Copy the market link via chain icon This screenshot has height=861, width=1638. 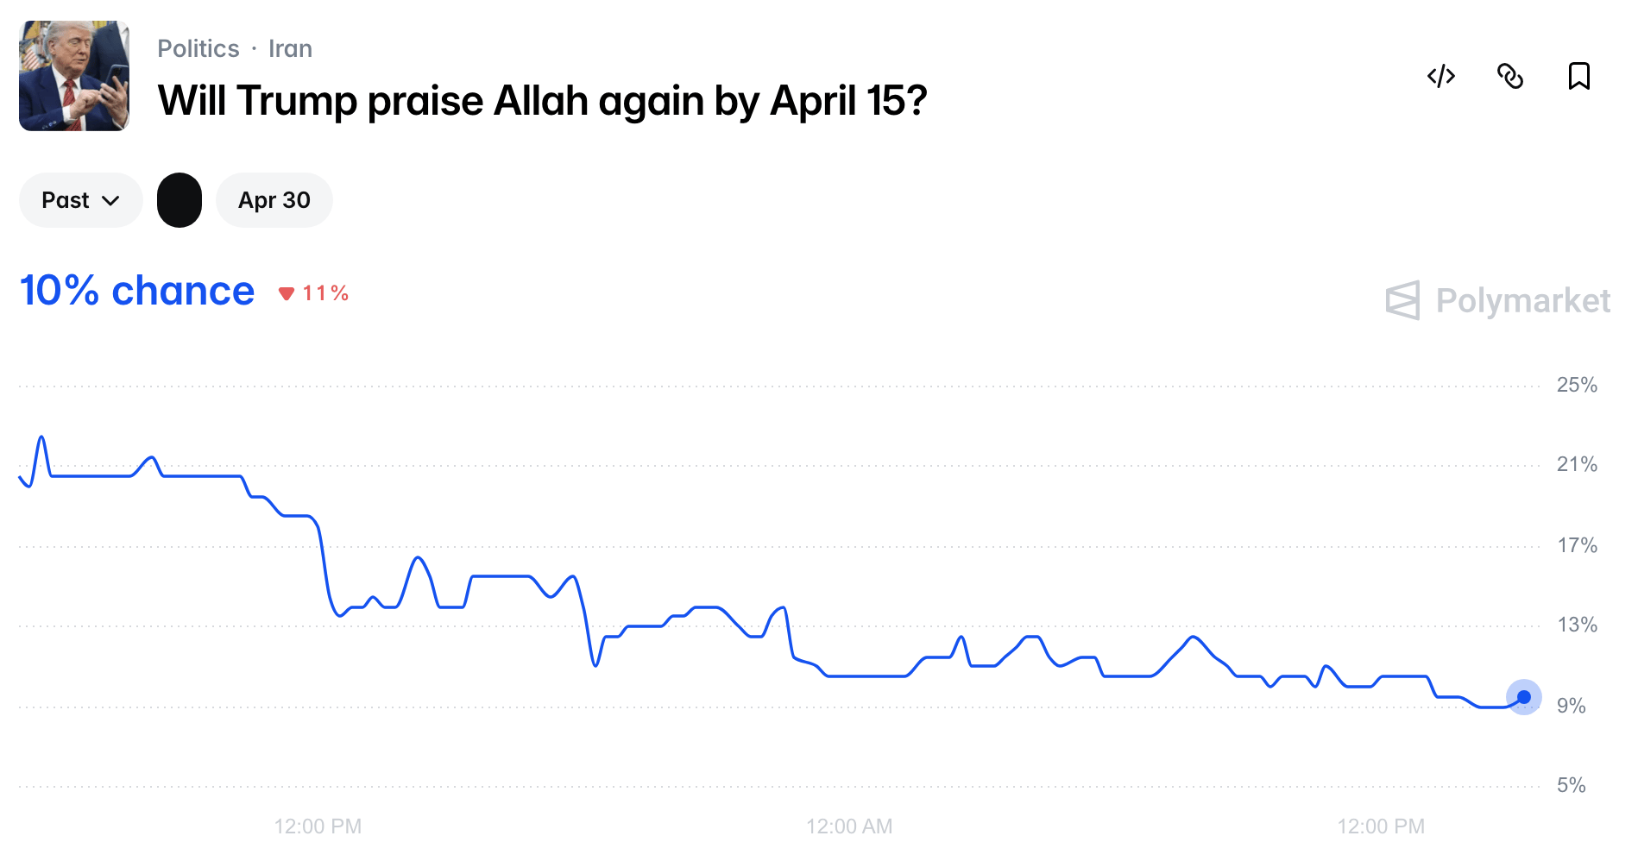(1510, 76)
